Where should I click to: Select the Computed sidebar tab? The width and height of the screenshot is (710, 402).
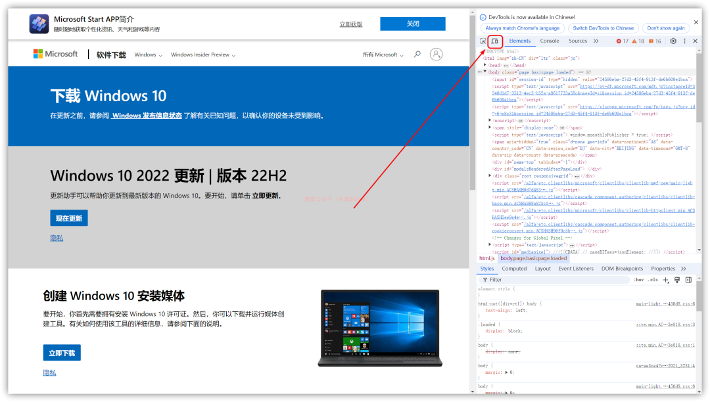point(514,269)
